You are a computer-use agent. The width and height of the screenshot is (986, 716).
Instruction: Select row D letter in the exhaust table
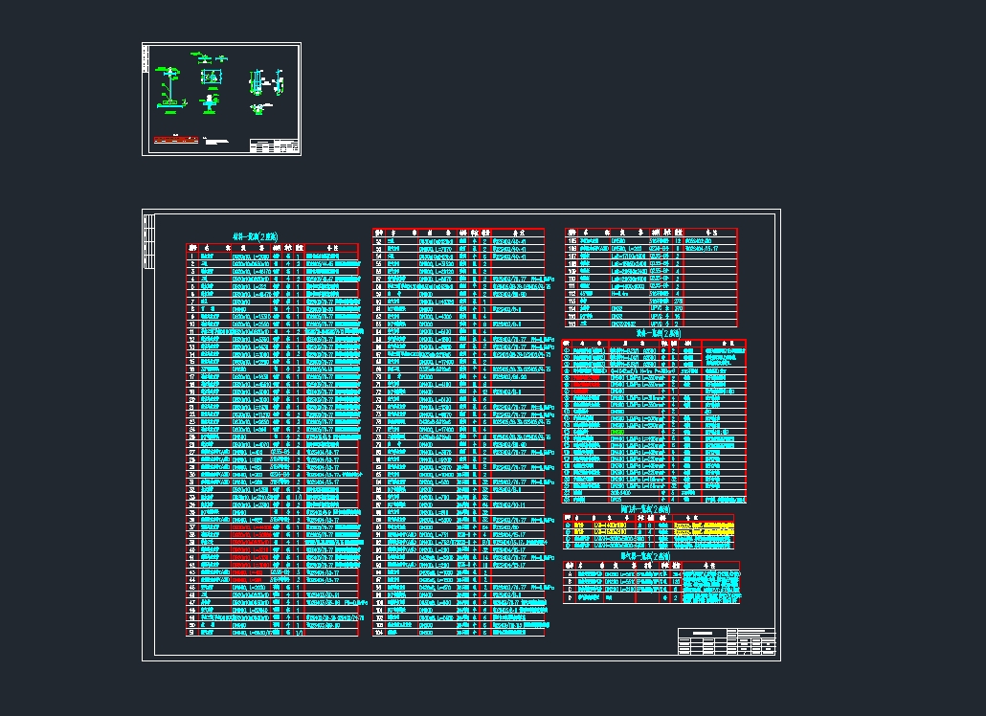pyautogui.click(x=571, y=598)
